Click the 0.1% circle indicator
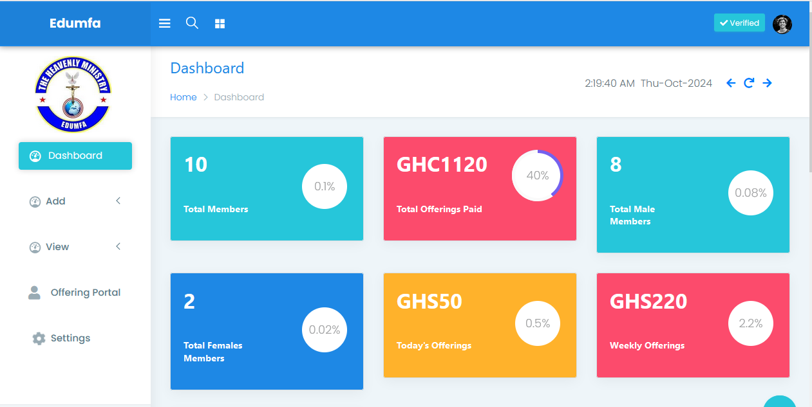 [325, 186]
